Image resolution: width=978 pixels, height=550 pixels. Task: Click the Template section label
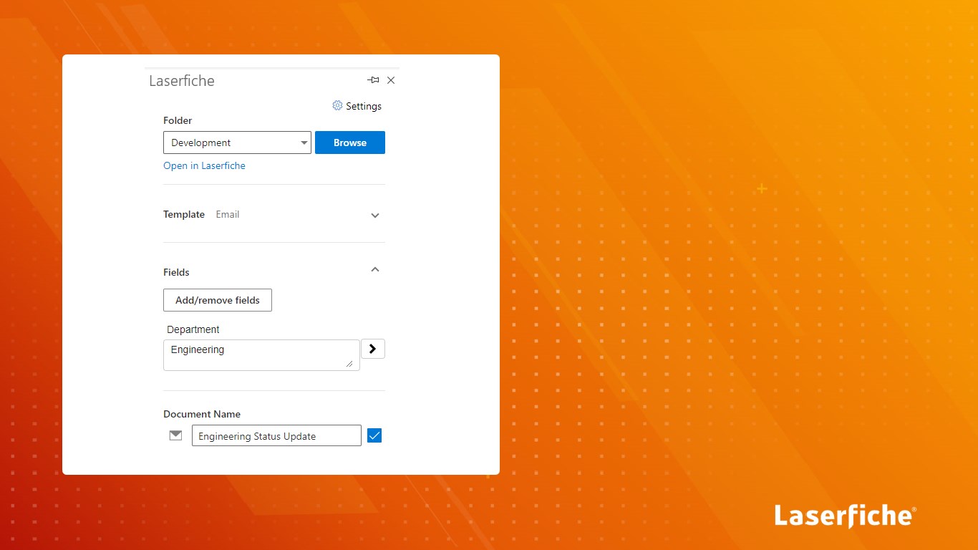click(184, 214)
